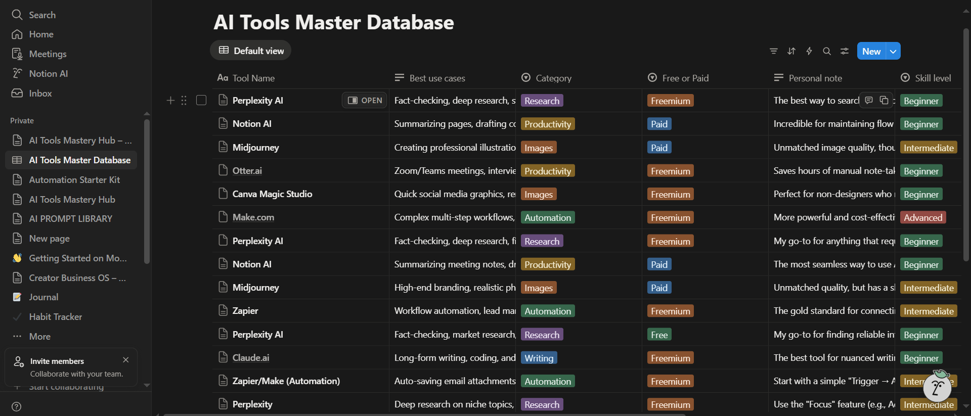The image size is (971, 416).
Task: Click the help question mark icon
Action: pyautogui.click(x=16, y=406)
